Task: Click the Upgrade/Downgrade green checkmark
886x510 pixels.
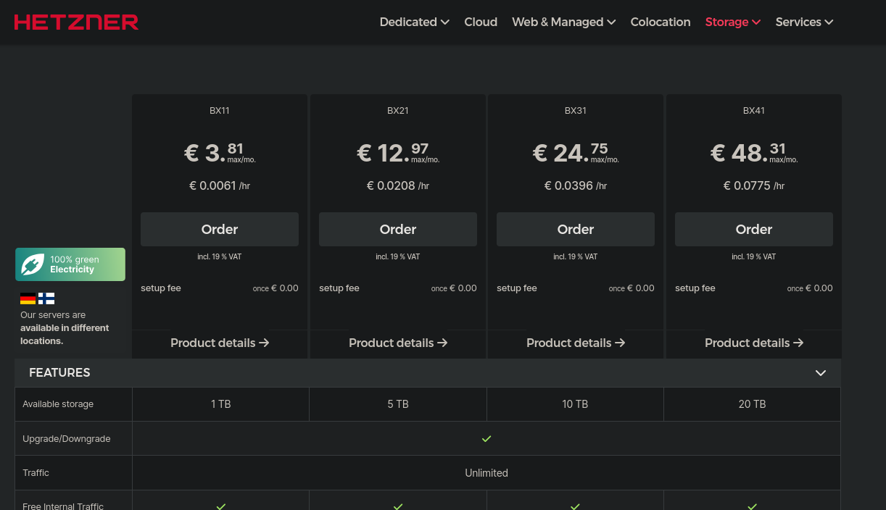Action: pos(487,439)
